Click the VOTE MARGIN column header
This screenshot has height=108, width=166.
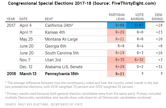137,17
